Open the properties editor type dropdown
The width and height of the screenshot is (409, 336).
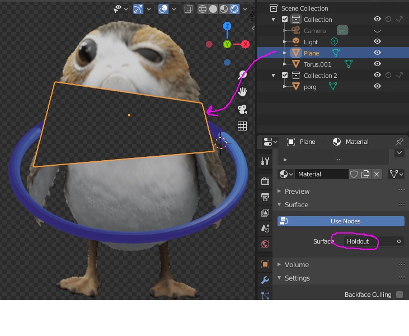pos(270,142)
